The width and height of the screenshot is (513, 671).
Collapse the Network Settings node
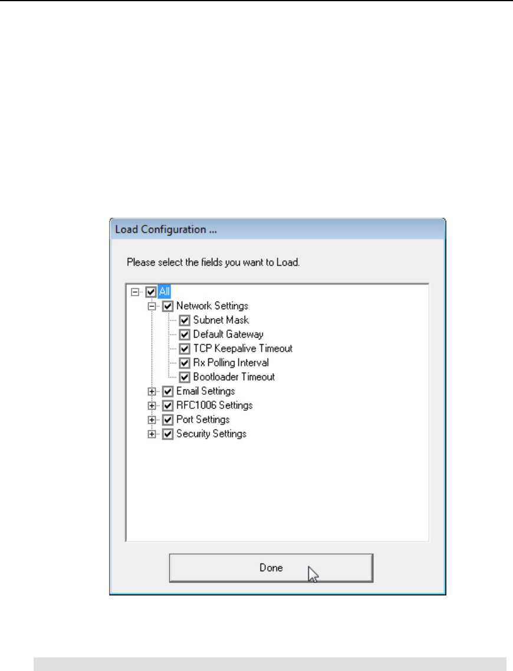point(152,306)
